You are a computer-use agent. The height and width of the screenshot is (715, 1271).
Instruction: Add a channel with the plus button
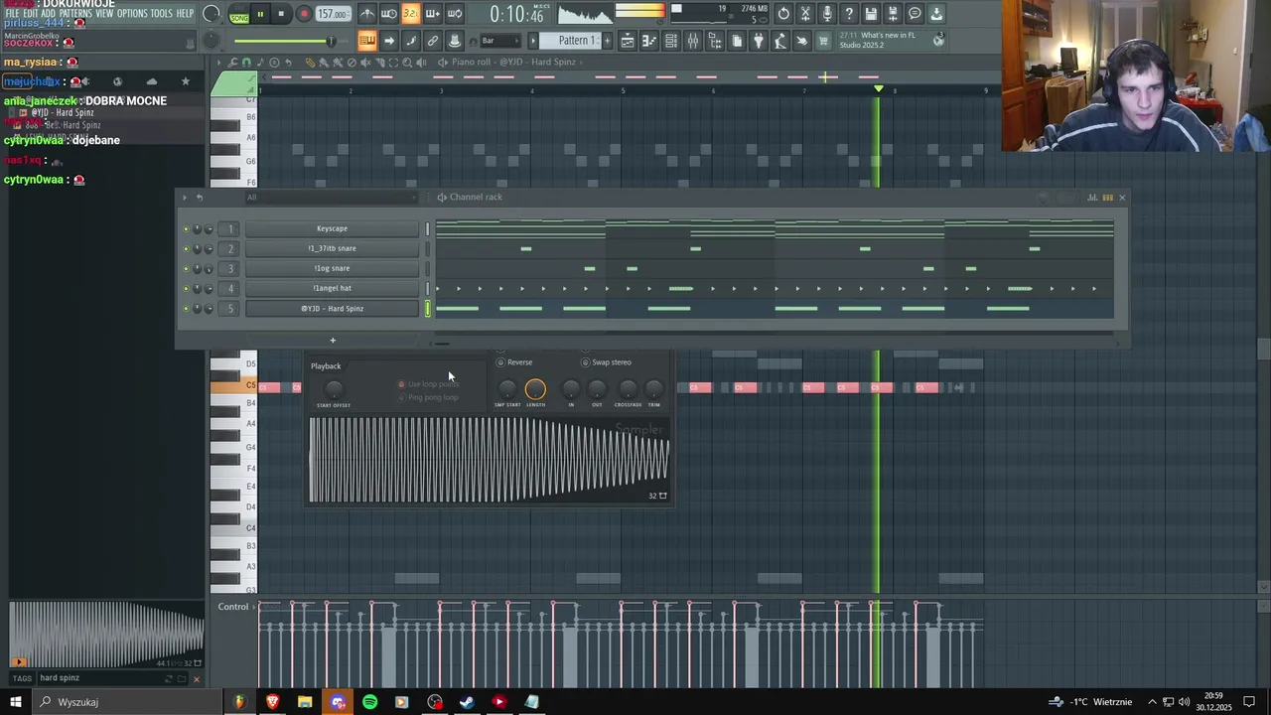pos(333,341)
